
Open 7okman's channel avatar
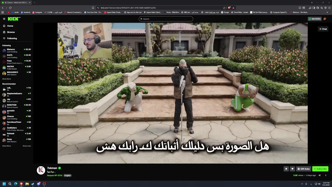point(41,170)
